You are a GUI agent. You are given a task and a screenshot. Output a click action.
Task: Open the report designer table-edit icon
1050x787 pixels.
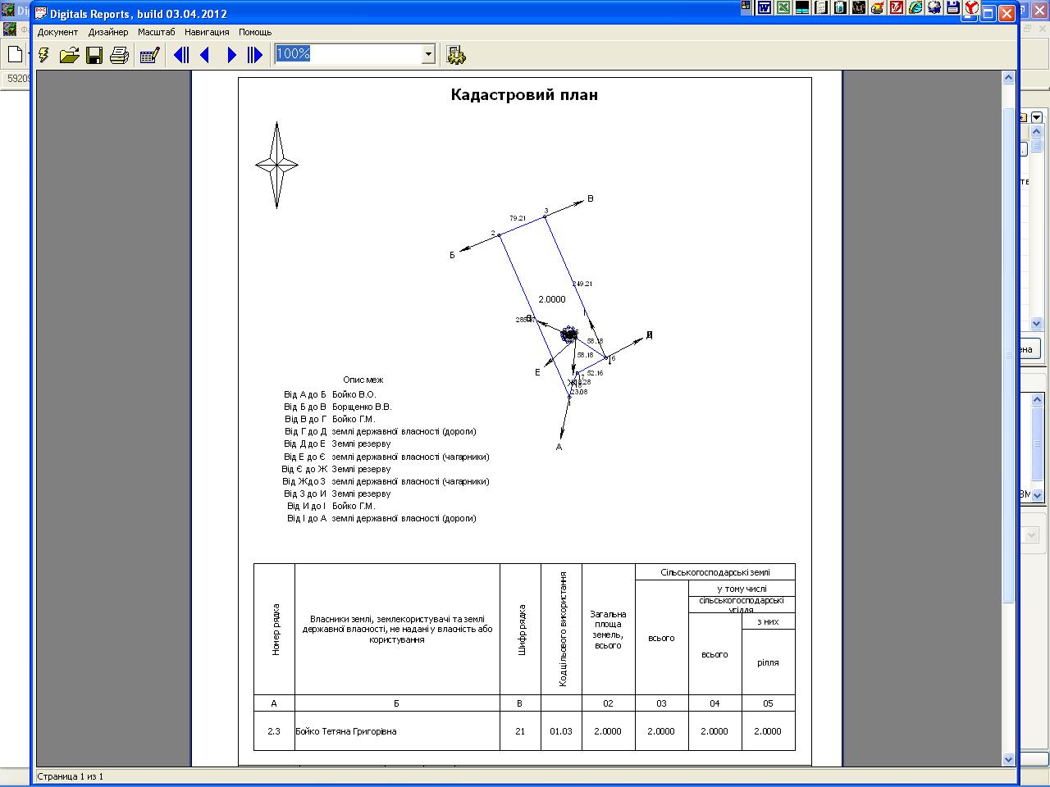pyautogui.click(x=149, y=55)
